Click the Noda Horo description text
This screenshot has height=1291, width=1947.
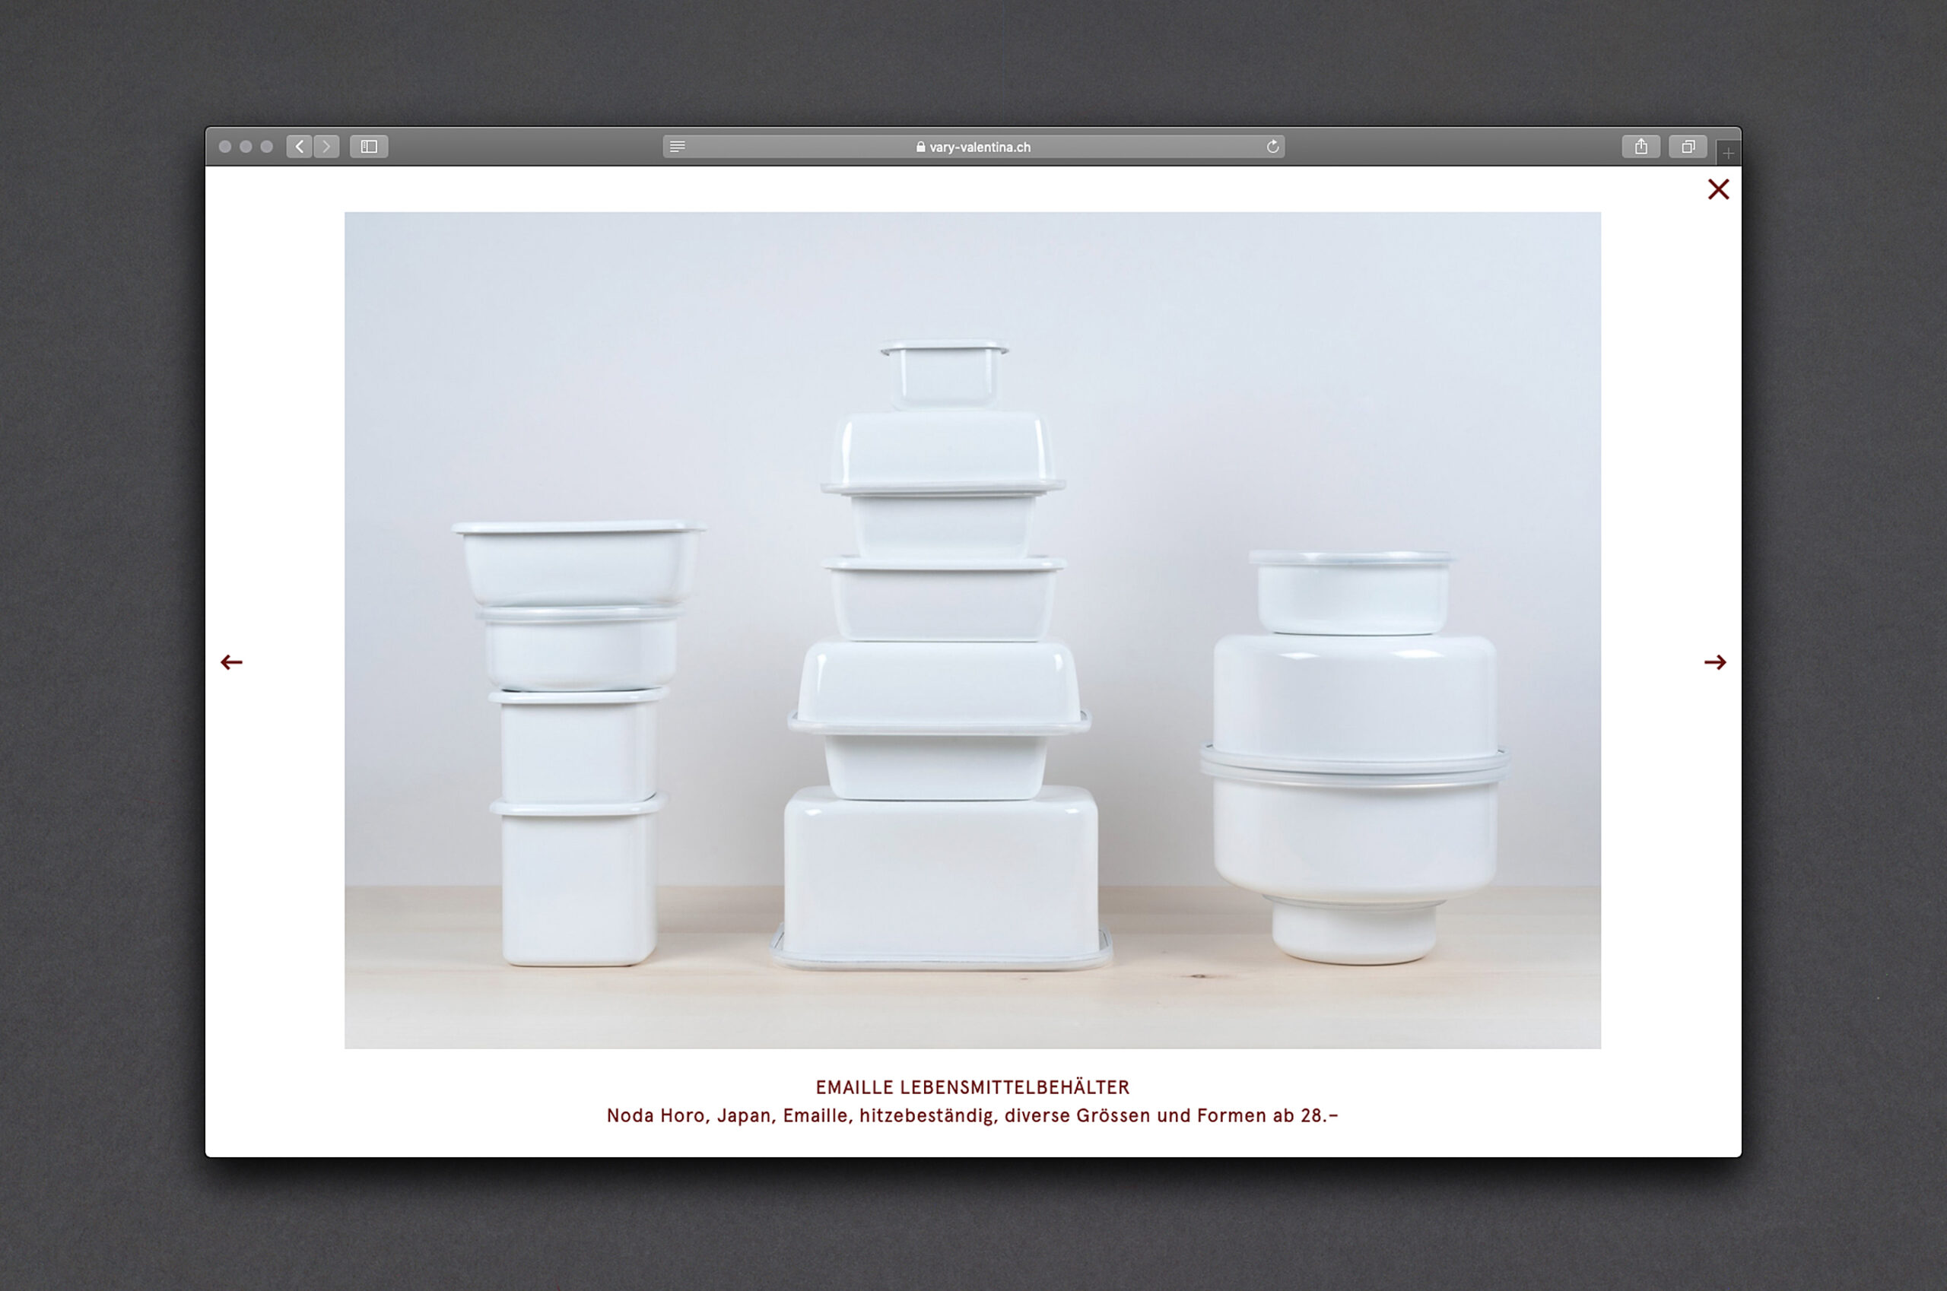[x=973, y=1115]
